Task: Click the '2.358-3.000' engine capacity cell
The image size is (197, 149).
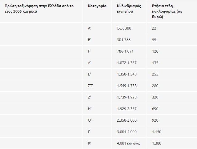Action: coord(127,120)
